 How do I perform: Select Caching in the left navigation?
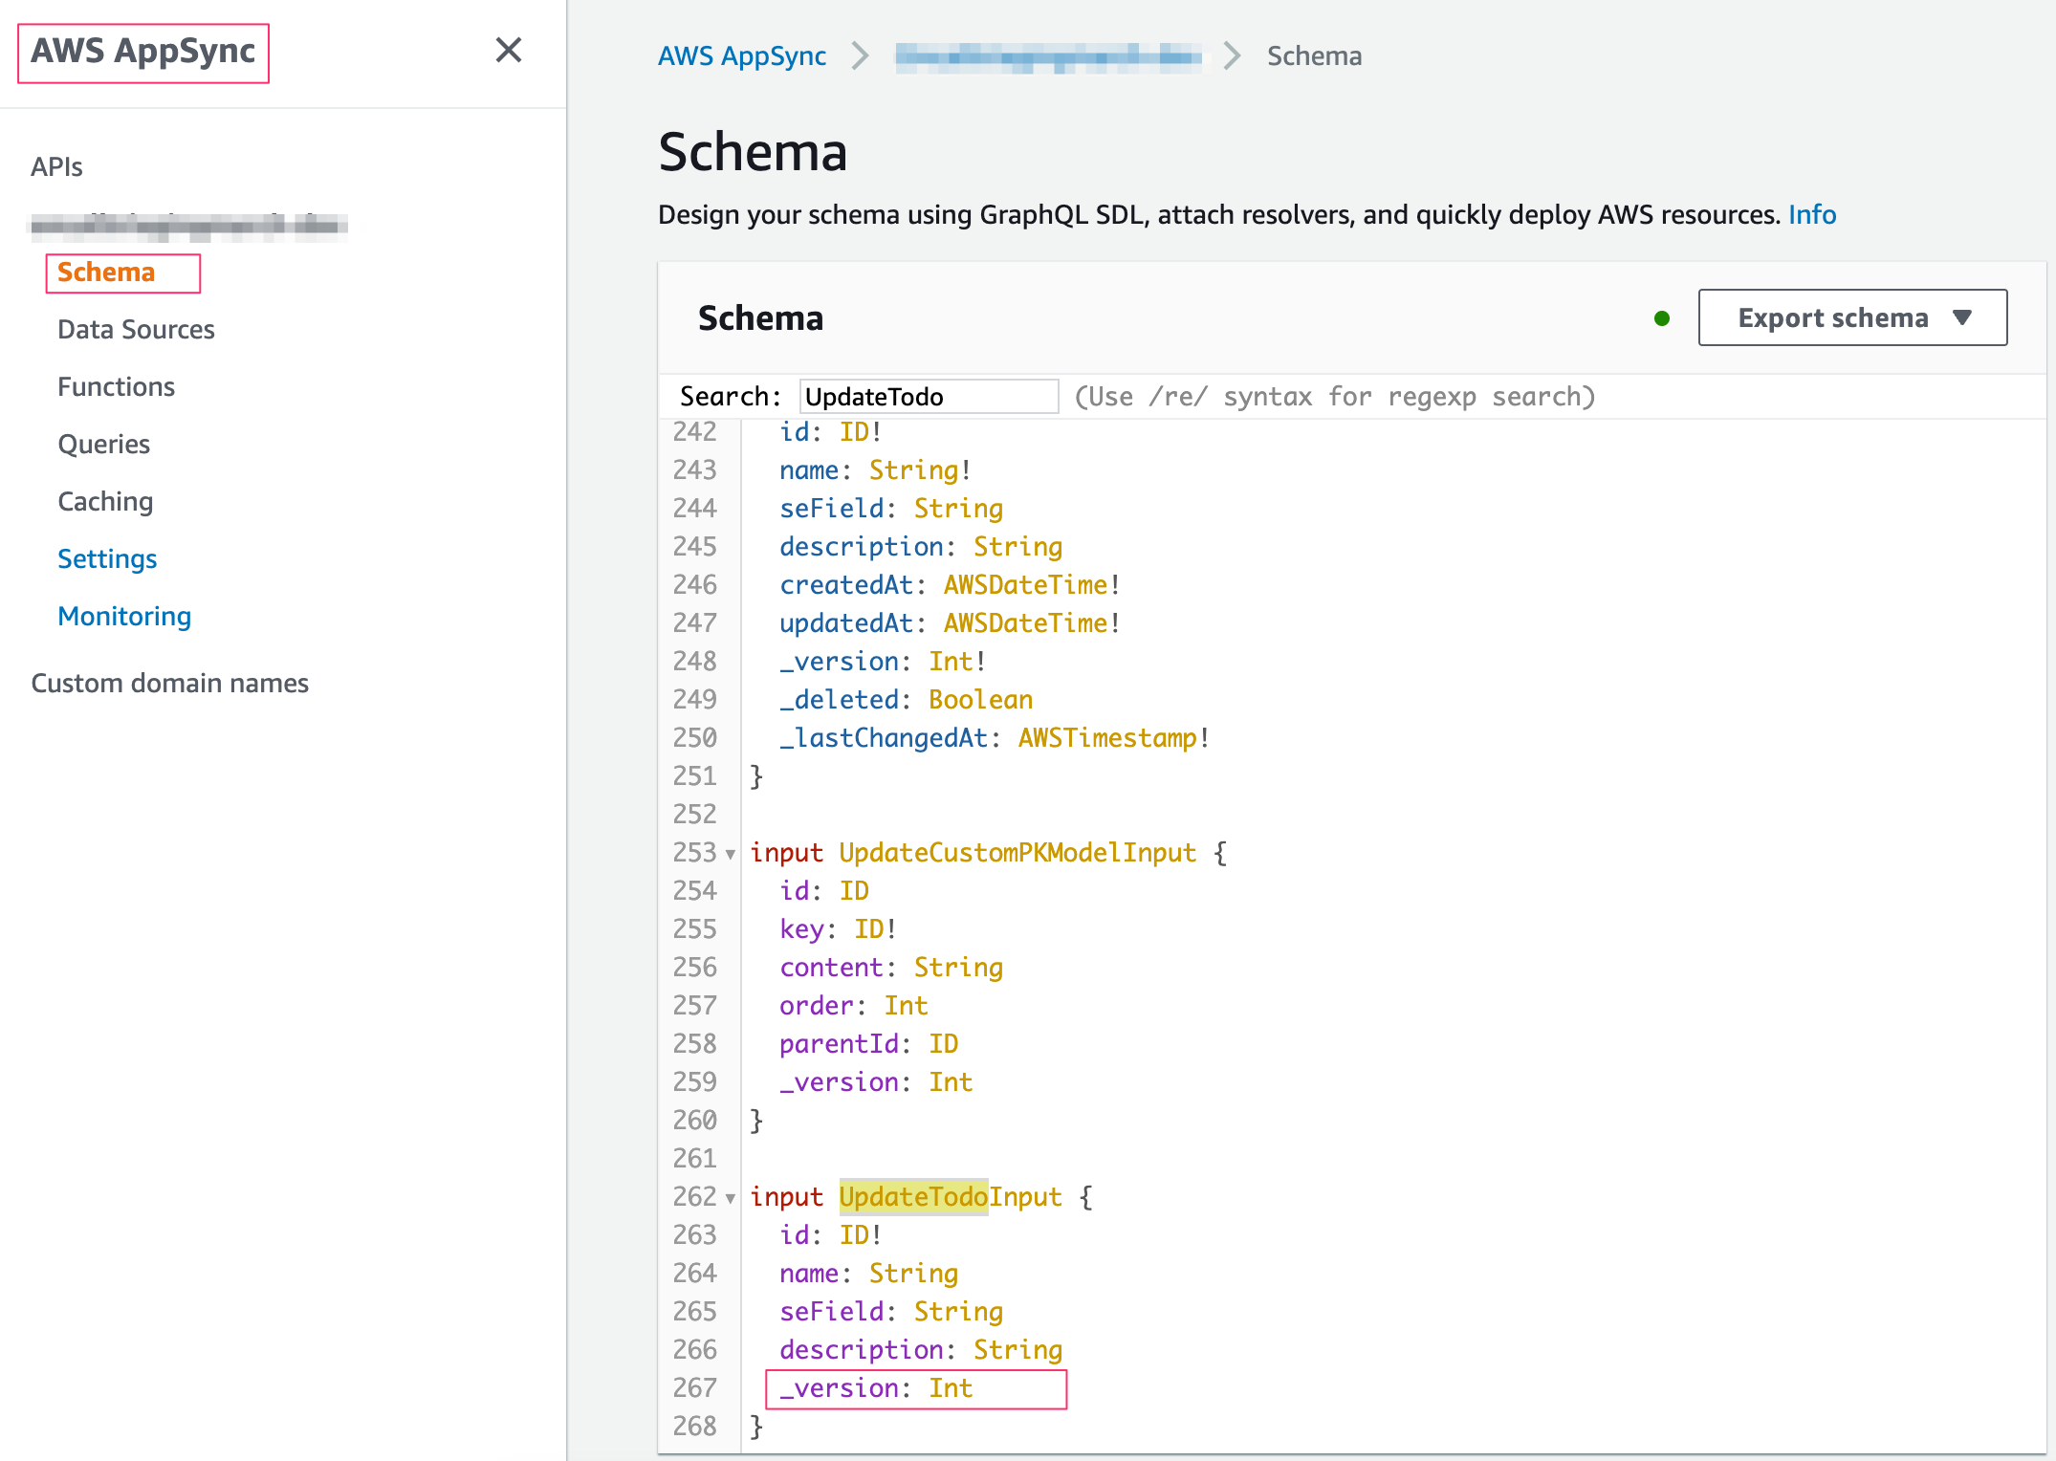pos(105,501)
